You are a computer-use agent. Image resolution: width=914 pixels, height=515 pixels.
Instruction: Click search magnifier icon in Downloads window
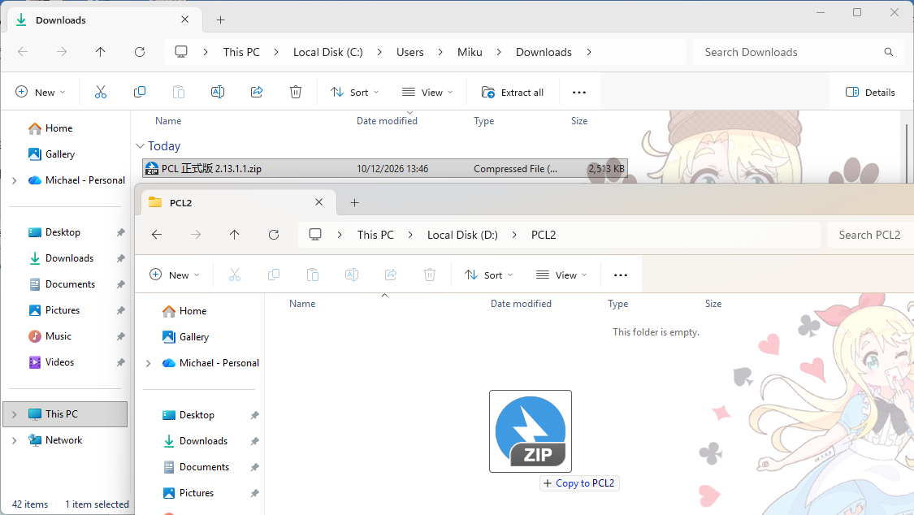(x=888, y=52)
